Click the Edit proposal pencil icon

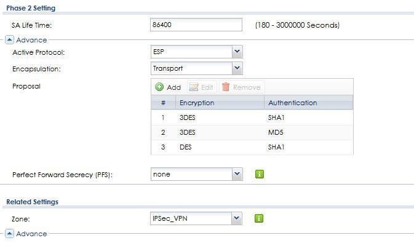[193, 87]
